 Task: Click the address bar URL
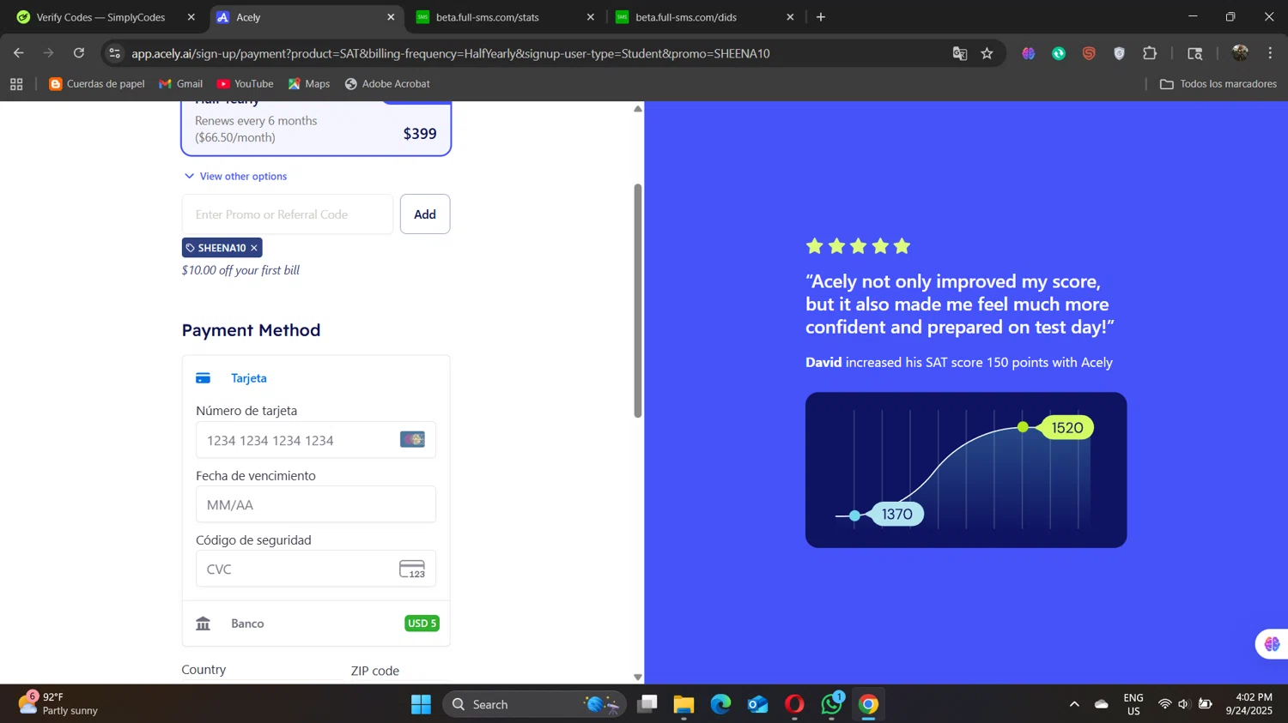[x=451, y=53]
